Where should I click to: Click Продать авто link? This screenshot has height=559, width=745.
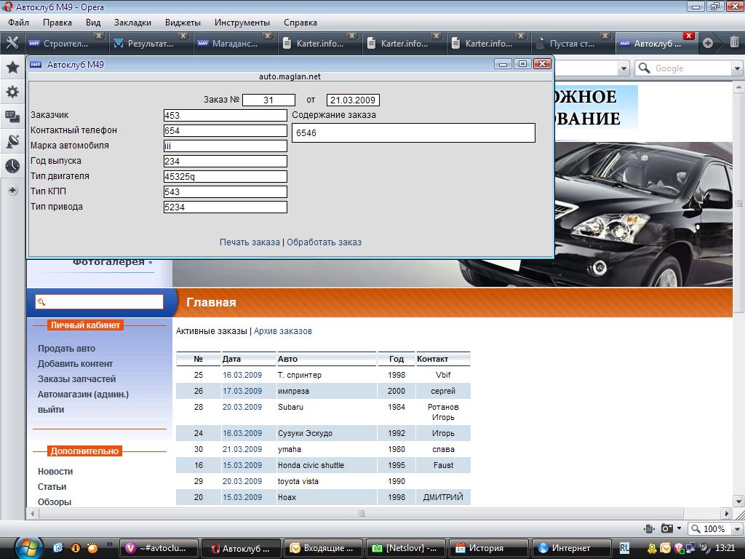point(66,349)
